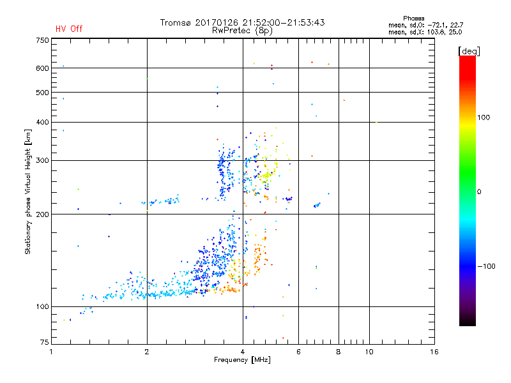Click the y-axis '75' tick label
The image size is (511, 383).
(45, 342)
